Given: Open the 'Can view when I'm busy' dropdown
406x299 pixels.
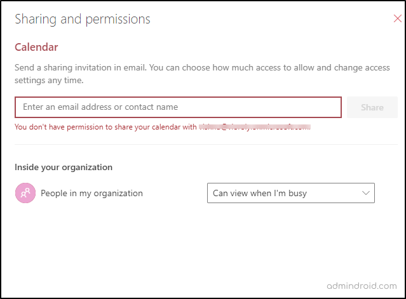Looking at the screenshot, I should tap(290, 193).
